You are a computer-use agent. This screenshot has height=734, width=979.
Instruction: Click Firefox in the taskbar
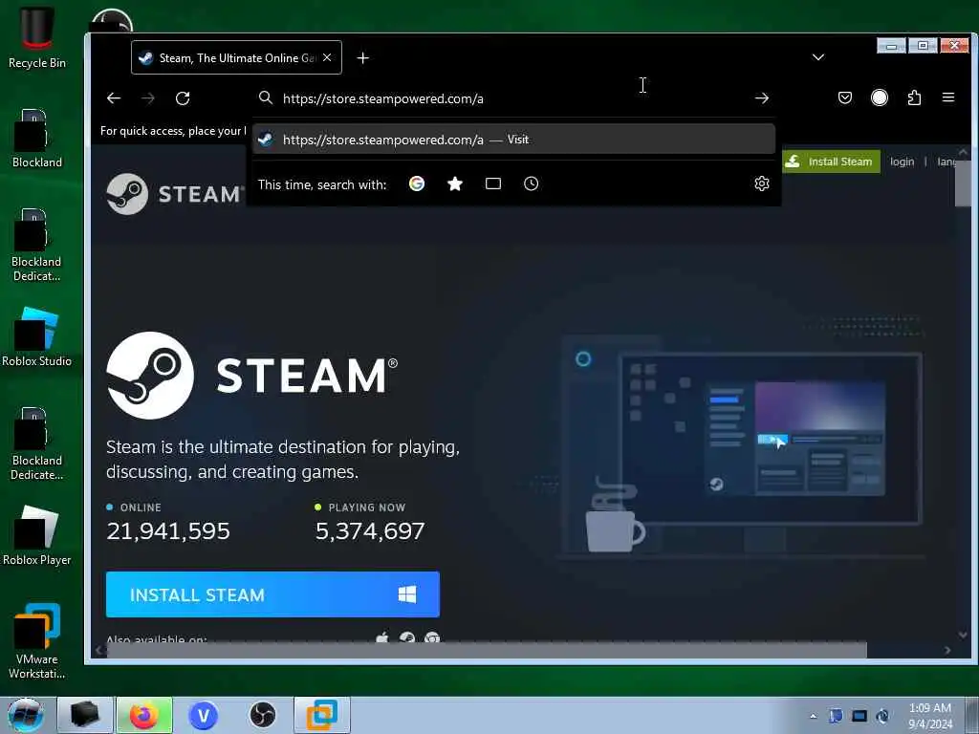pos(144,715)
